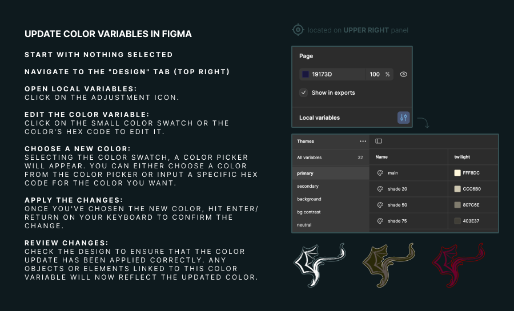Click the FFF8DC color swatch

457,173
